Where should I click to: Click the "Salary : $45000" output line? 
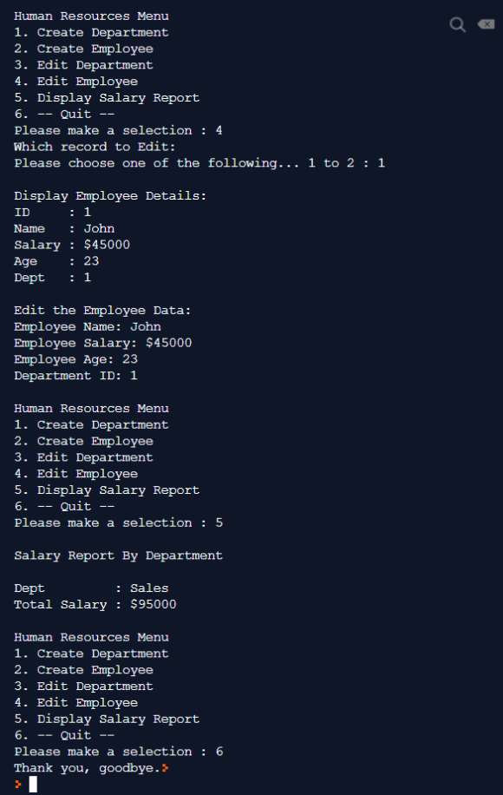tap(72, 245)
